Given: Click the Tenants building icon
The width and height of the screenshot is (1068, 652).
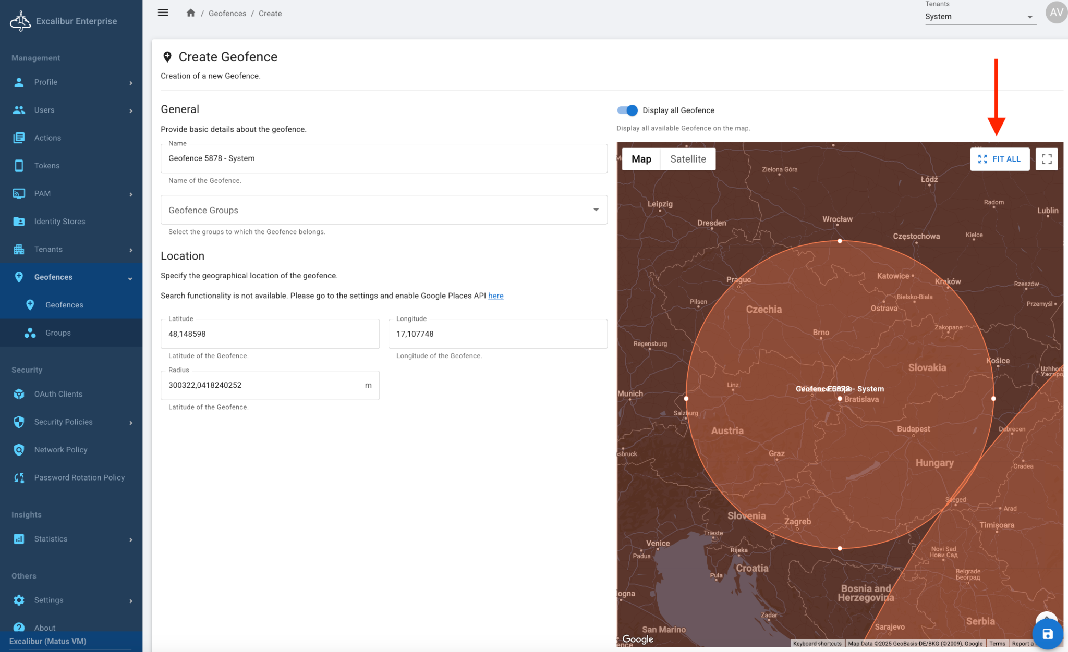Looking at the screenshot, I should (19, 249).
